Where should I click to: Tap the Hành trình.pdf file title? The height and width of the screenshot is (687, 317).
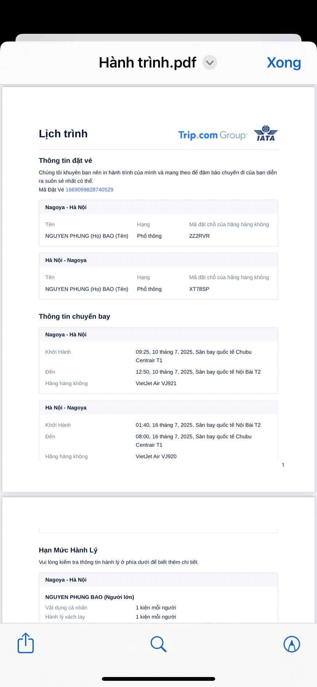pos(148,63)
